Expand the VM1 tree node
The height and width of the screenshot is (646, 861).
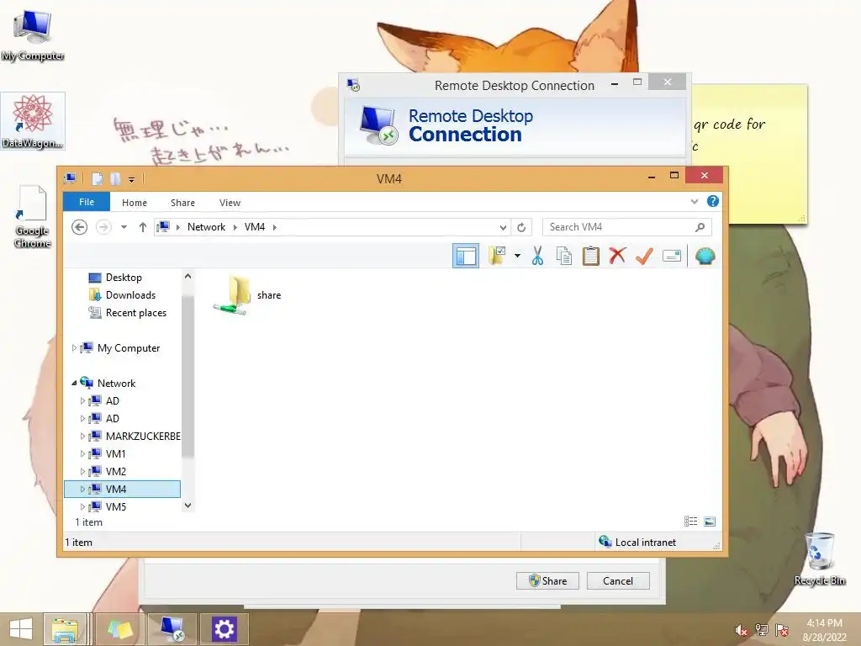tap(83, 453)
